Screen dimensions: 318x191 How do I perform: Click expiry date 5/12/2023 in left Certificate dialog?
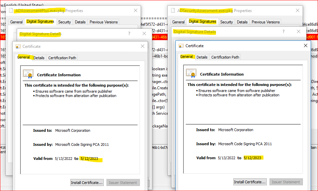pyautogui.click(x=89, y=159)
